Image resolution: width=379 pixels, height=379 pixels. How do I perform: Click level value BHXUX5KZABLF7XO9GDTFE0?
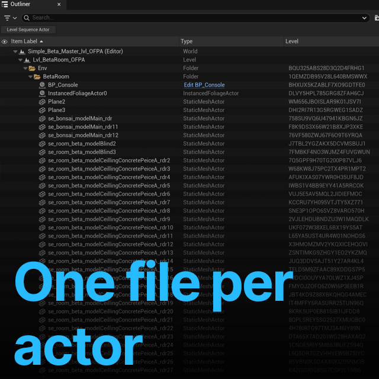tap(327, 85)
